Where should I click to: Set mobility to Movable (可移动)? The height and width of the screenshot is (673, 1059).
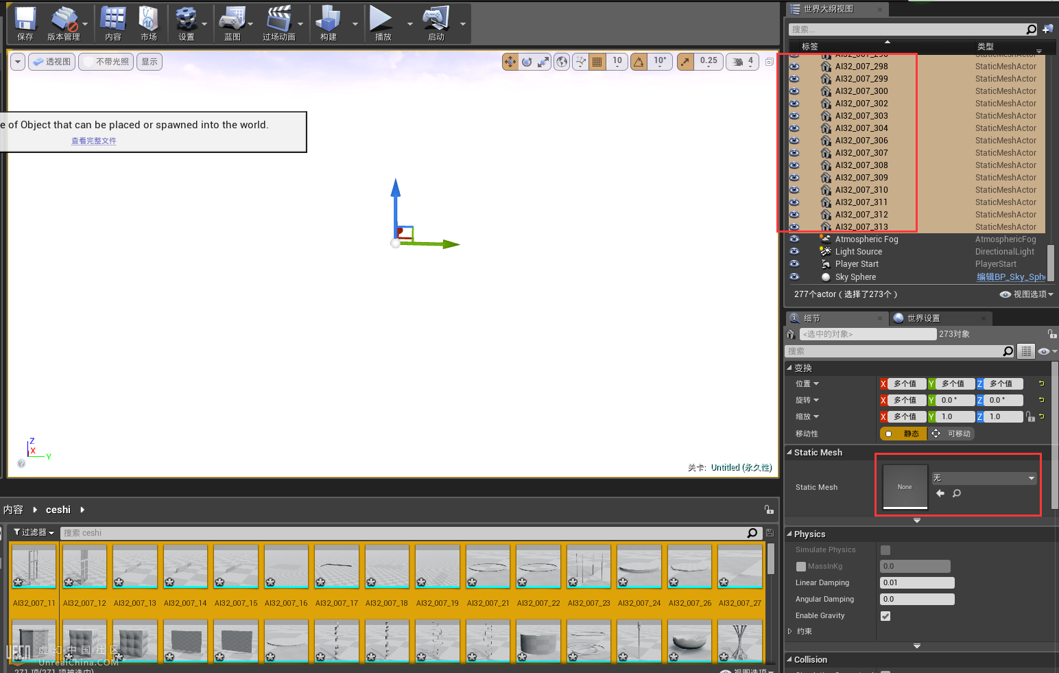click(951, 434)
